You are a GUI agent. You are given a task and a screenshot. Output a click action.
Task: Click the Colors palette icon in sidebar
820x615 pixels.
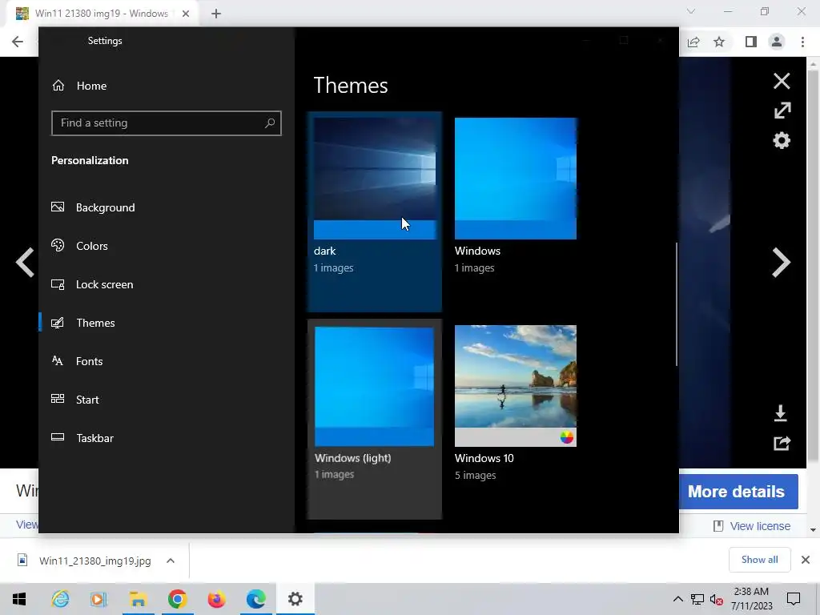pyautogui.click(x=58, y=245)
